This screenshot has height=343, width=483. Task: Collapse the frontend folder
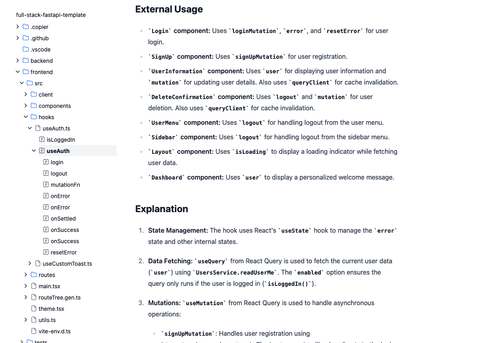pyautogui.click(x=18, y=72)
